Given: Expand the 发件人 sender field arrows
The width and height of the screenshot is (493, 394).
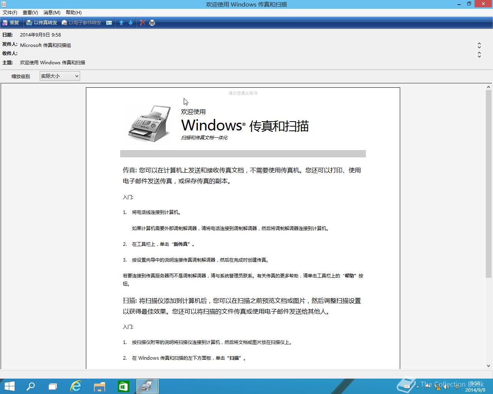Looking at the screenshot, I should [x=479, y=45].
